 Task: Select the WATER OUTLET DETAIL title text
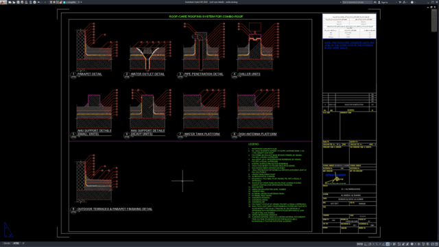(x=147, y=74)
